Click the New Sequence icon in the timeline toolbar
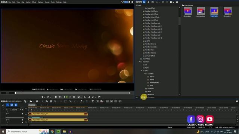Viewport: 239px width, 134px height. 25,101
